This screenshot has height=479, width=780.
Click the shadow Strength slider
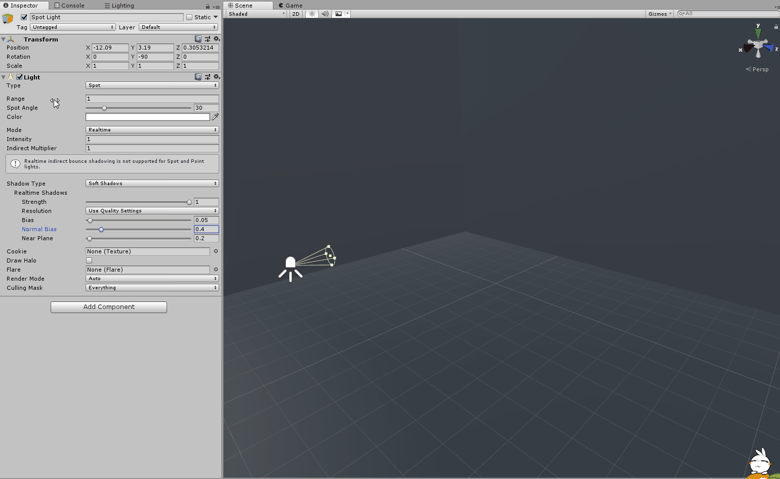[x=139, y=202]
